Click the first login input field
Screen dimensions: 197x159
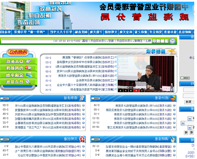tap(189, 90)
